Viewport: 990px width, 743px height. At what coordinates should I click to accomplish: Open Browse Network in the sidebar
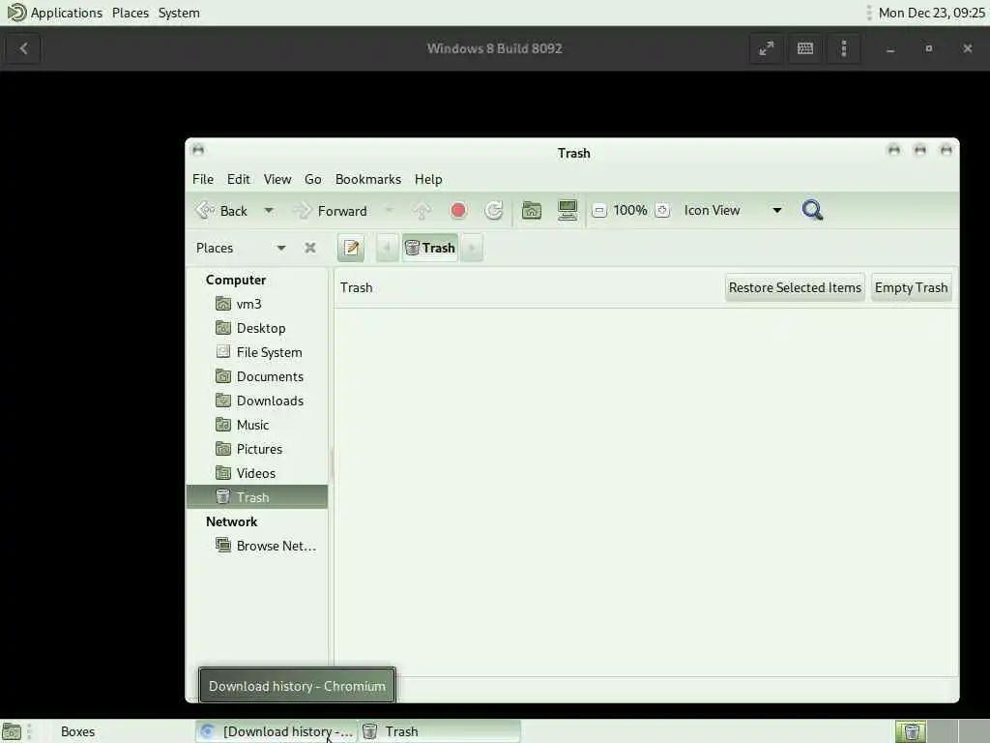point(257,546)
